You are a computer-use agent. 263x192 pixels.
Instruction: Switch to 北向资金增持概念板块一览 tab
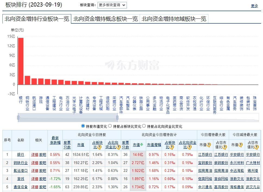pos(105,19)
